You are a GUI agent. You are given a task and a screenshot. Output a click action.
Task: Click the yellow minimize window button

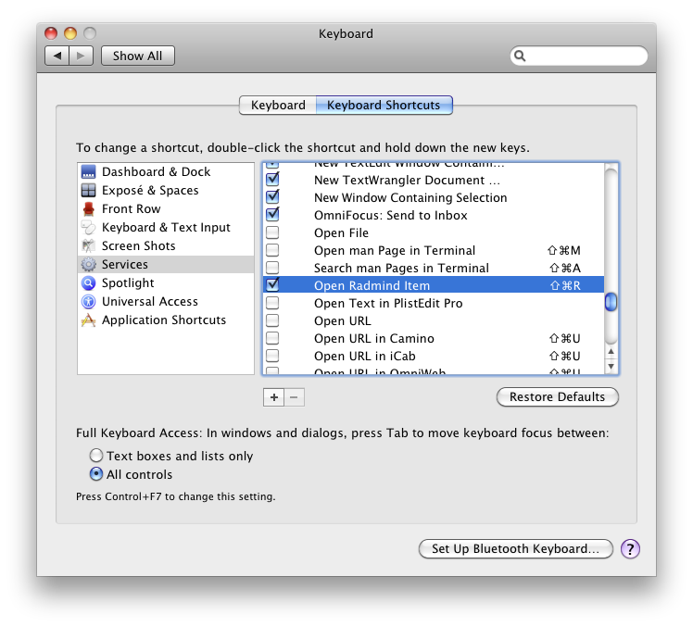tap(70, 33)
